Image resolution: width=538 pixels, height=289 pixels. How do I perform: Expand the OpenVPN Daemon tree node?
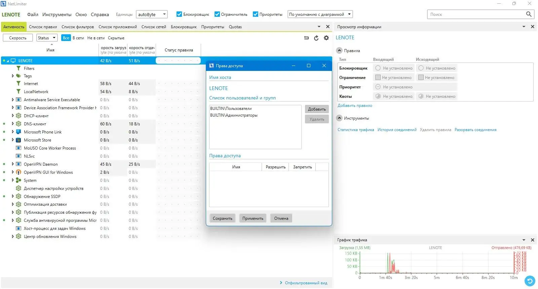13,164
